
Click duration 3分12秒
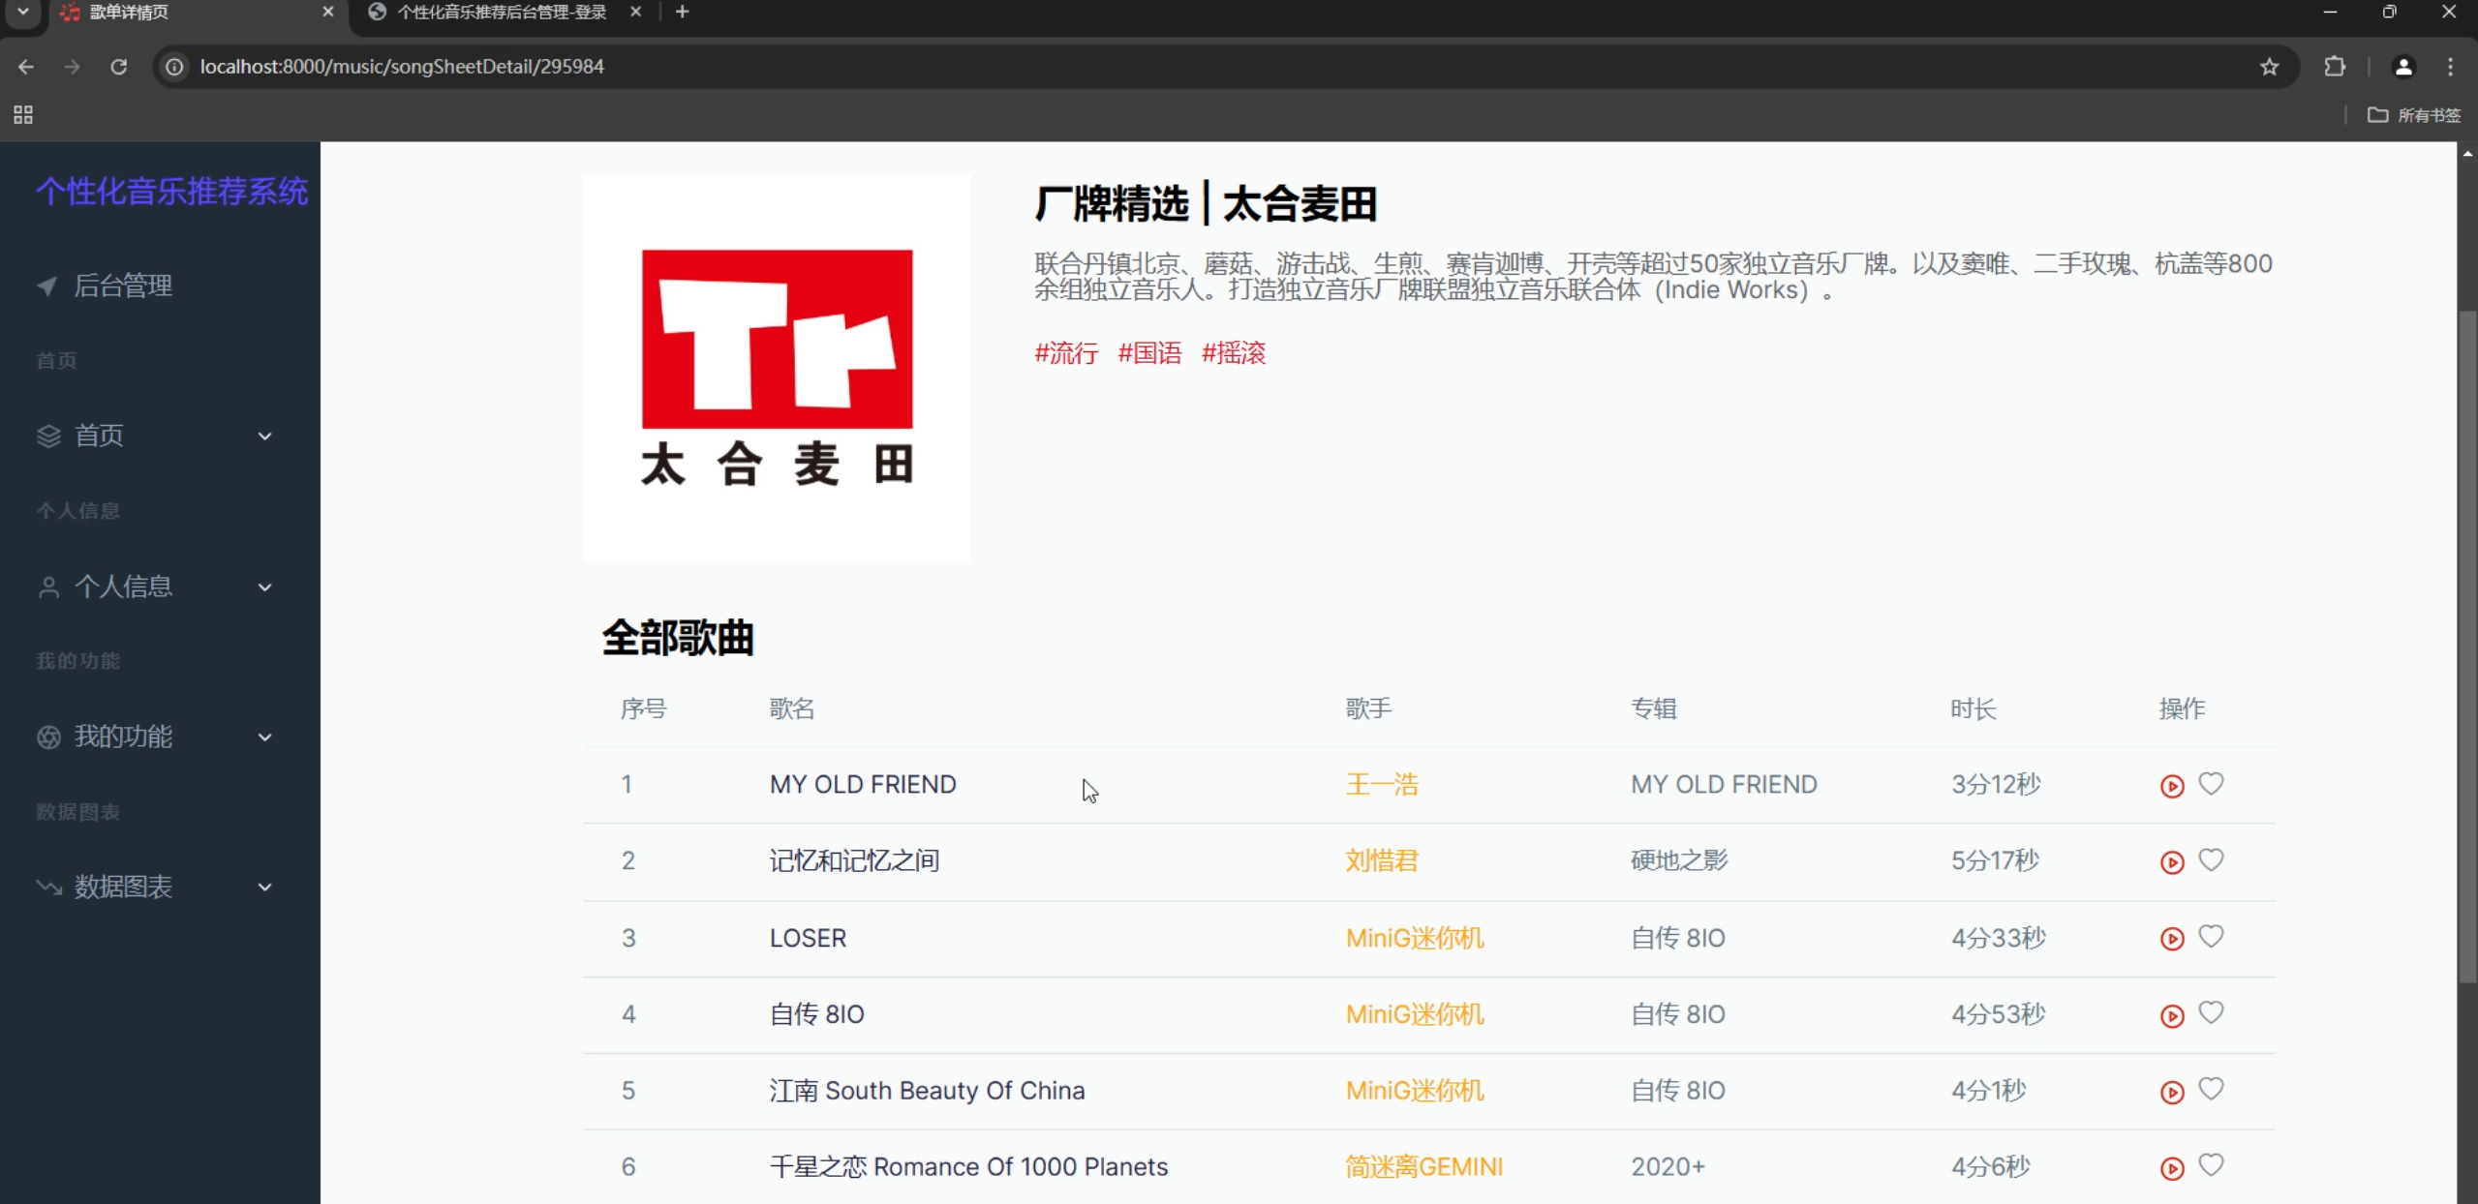[x=1996, y=785]
